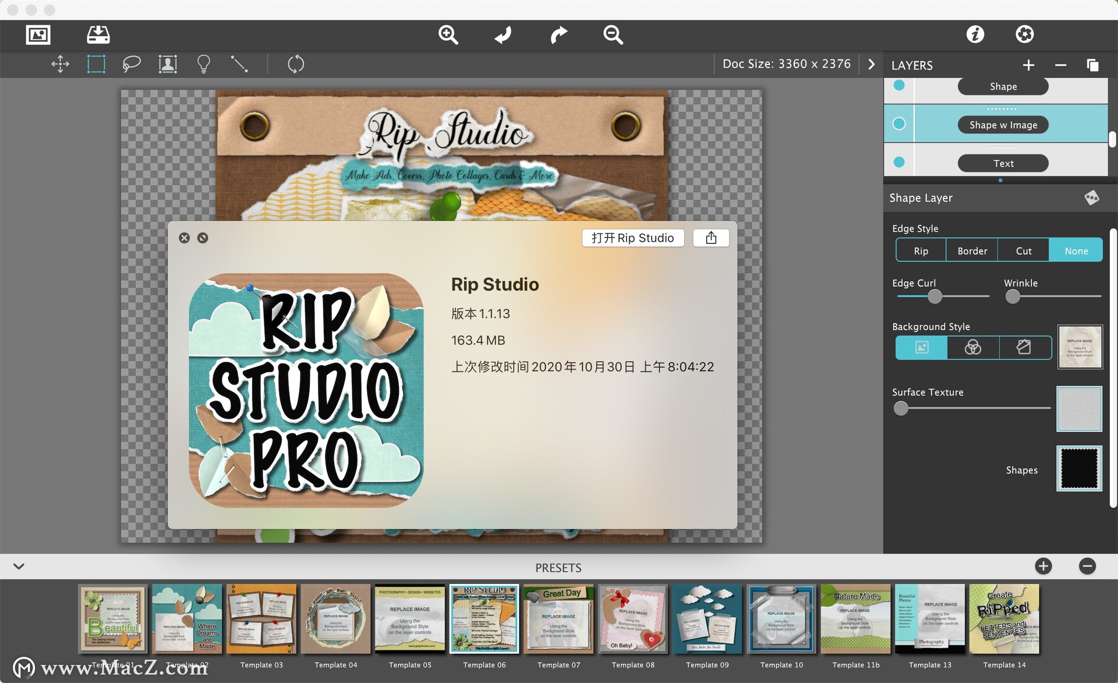Viewport: 1118px width, 683px height.
Task: Redo with the right curved arrow
Action: (558, 35)
